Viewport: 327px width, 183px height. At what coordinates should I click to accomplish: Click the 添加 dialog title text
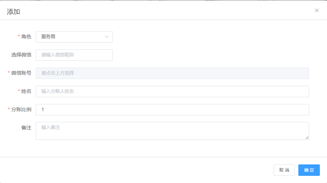tap(13, 12)
